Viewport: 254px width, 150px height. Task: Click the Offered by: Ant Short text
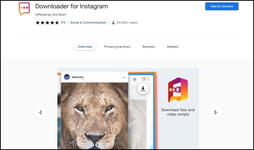51,15
